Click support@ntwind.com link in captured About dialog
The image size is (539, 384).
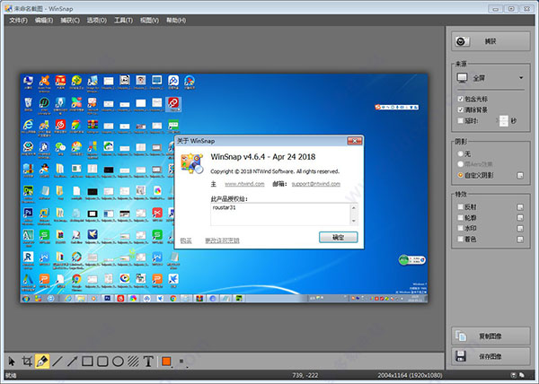tap(316, 184)
